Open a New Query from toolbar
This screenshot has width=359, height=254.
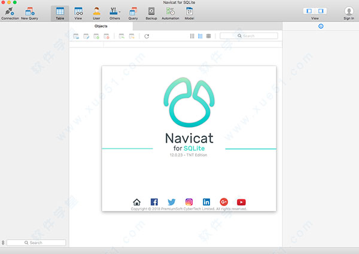[29, 12]
